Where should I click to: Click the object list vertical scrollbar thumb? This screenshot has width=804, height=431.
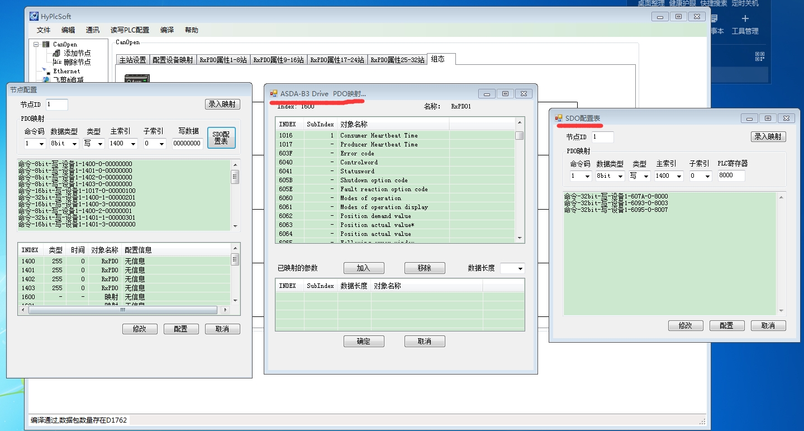[520, 135]
